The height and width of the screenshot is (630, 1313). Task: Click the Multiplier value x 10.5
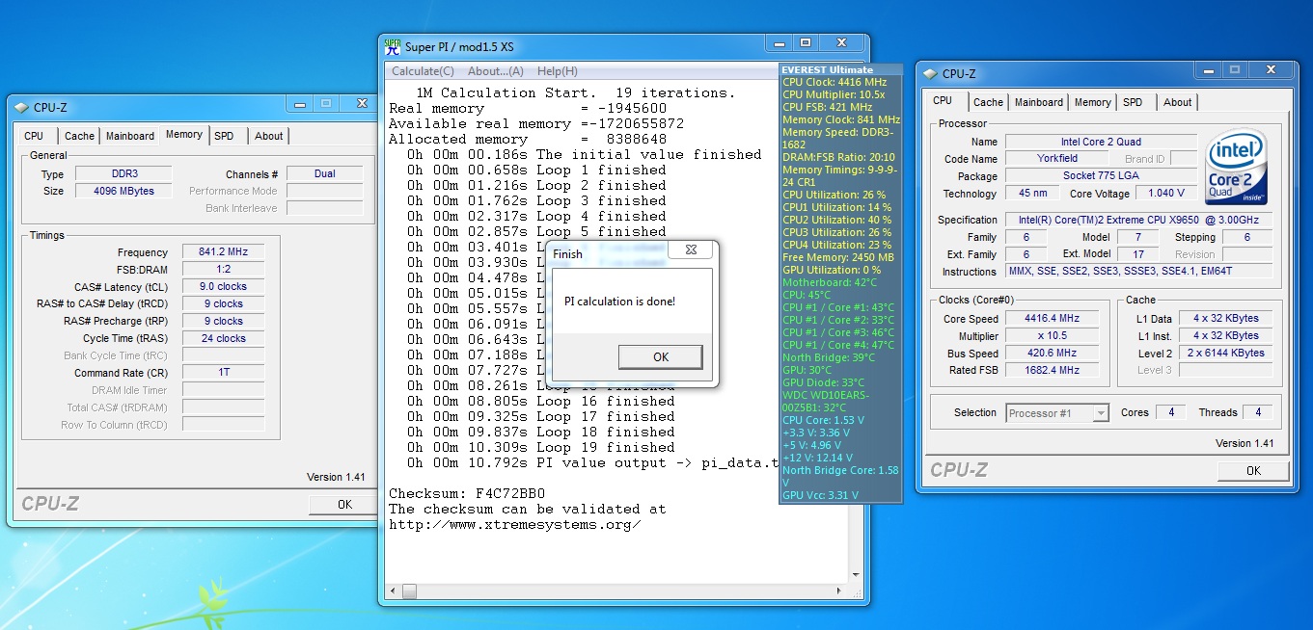pos(1052,336)
